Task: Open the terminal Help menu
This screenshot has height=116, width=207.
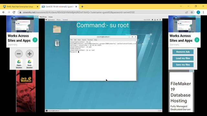Action: tap(95, 40)
